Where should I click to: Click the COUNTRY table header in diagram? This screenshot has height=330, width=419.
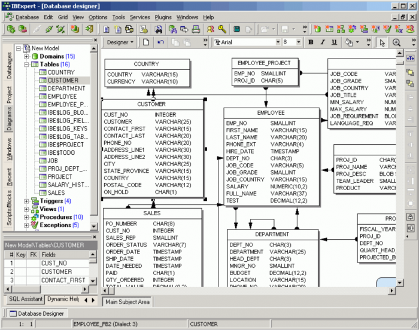tap(147, 64)
